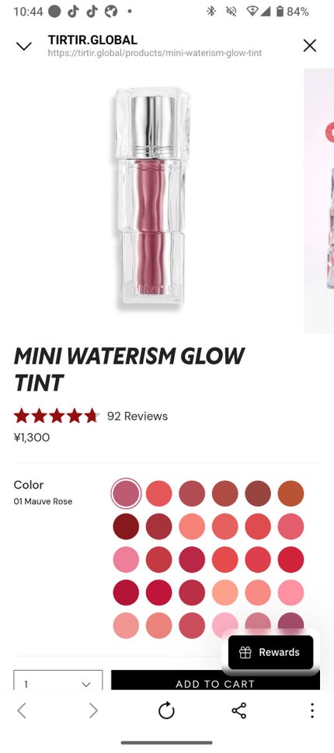Screen dimensions: 334x753
Task: Add the tint to cart
Action: point(215,682)
